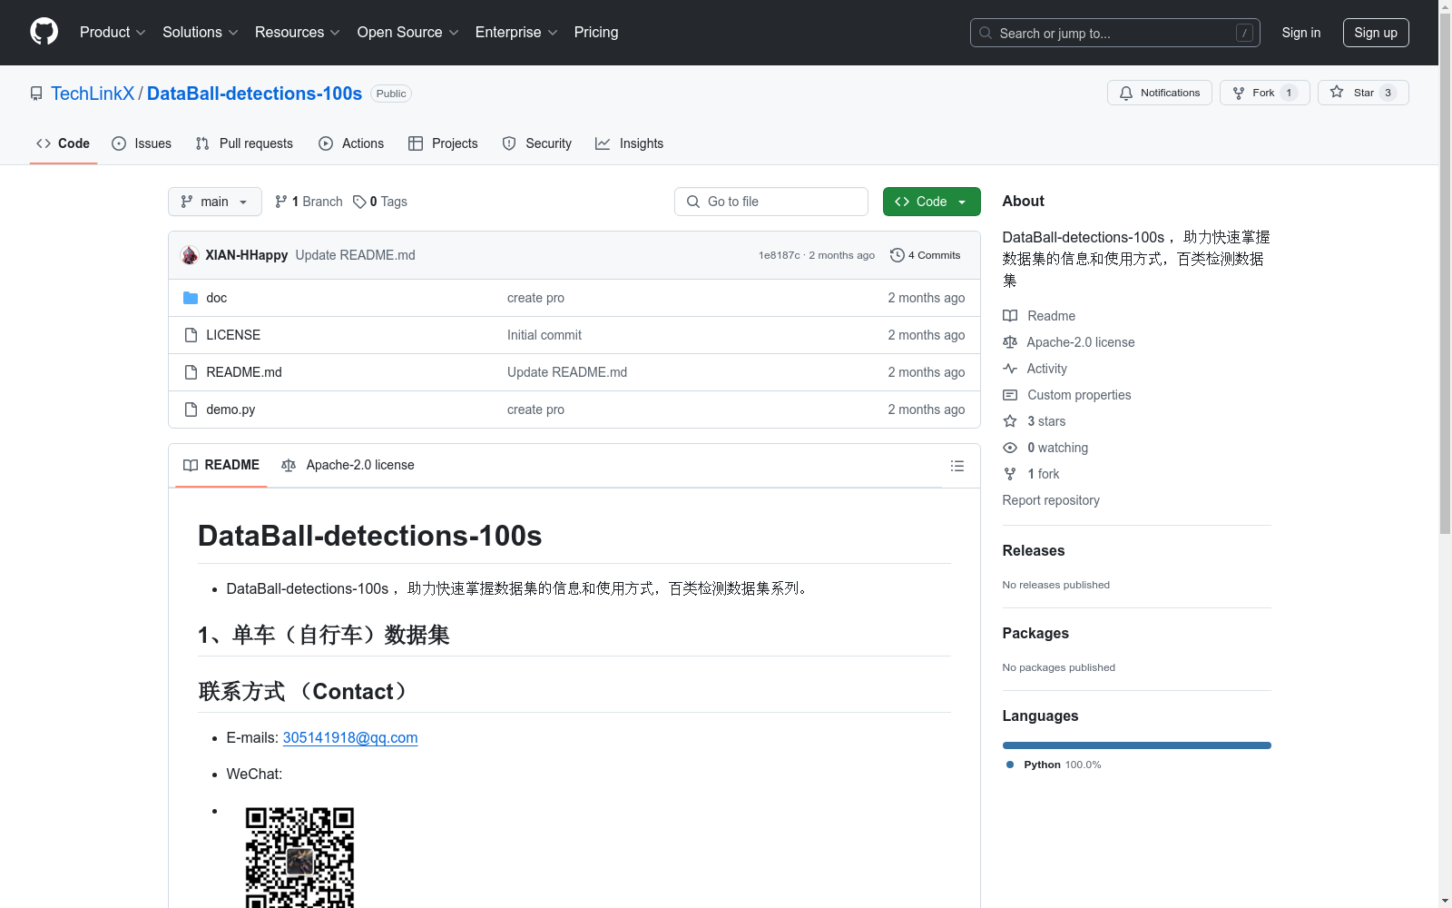Viewport: 1452px width, 908px height.
Task: Click the Sign in link
Action: 1301,33
